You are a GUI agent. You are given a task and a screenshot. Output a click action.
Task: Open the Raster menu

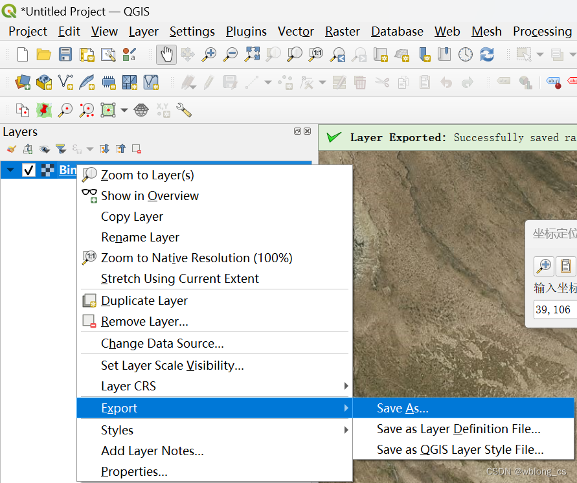[342, 31]
